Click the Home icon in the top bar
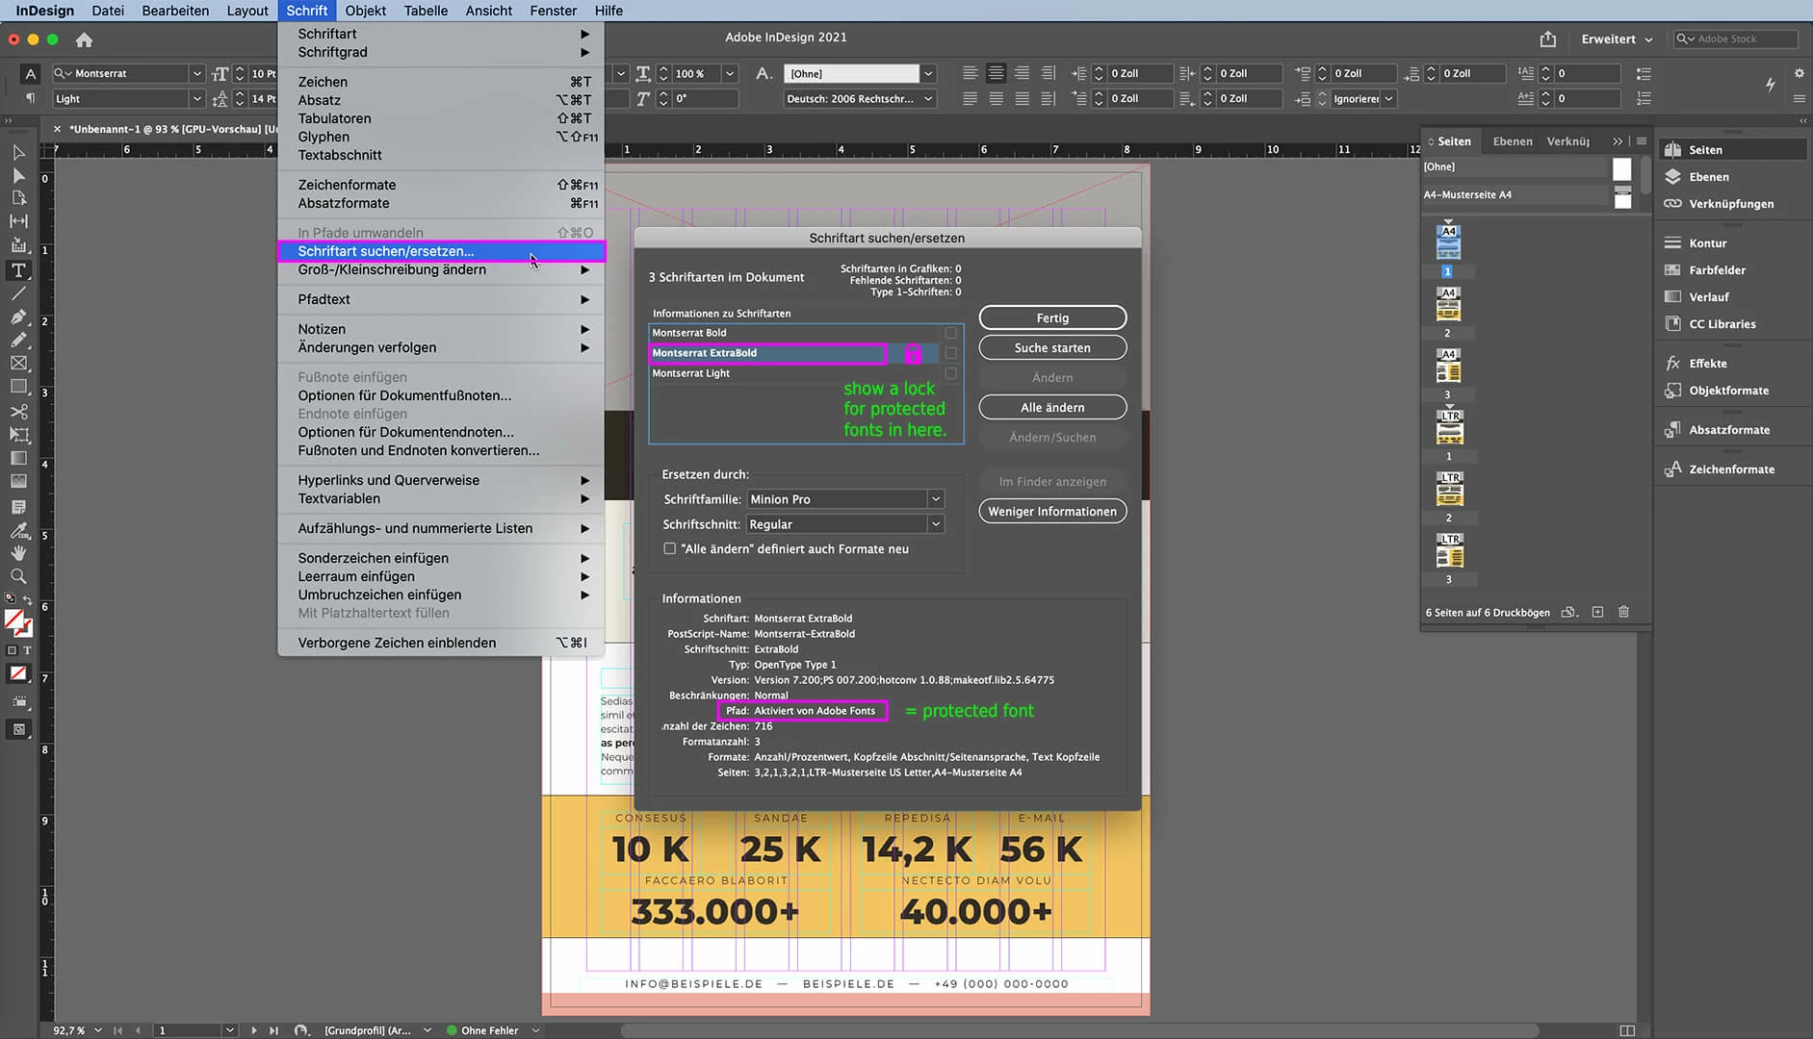The height and width of the screenshot is (1039, 1813). click(85, 39)
